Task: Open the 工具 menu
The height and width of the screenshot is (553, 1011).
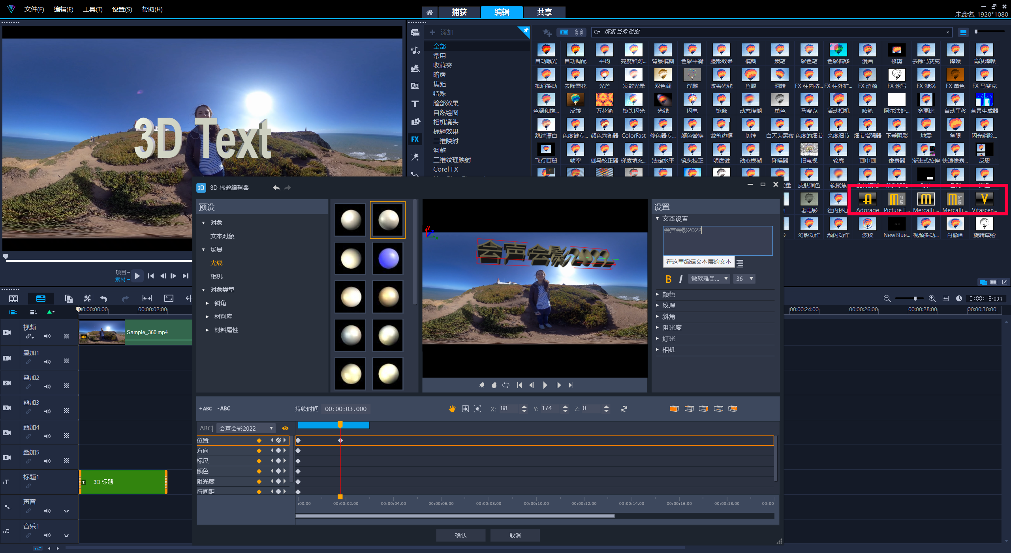Action: pyautogui.click(x=92, y=9)
